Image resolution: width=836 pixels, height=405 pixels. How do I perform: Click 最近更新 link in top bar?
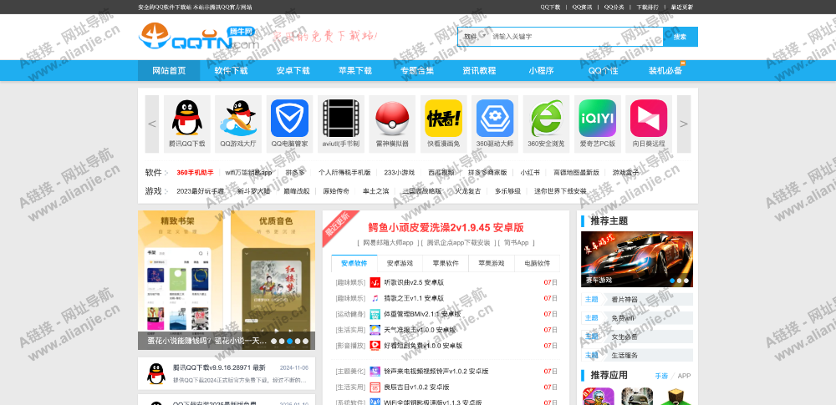(x=682, y=7)
